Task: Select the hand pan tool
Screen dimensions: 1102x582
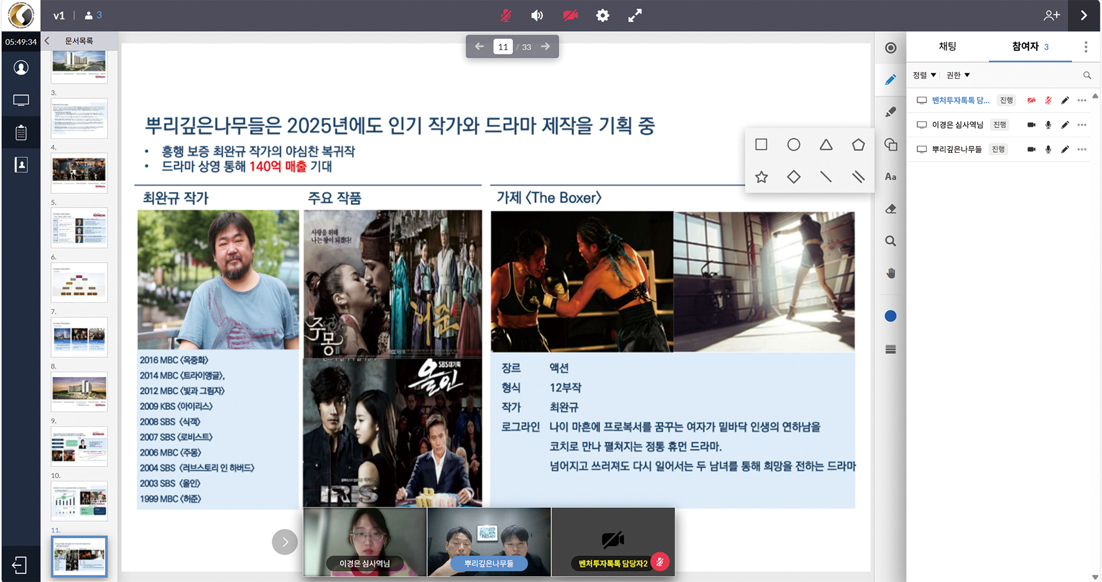Action: coord(891,273)
